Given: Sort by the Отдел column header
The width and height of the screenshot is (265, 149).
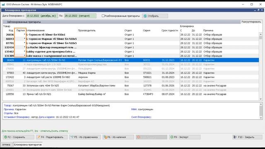Looking at the screenshot, I should (128, 30).
